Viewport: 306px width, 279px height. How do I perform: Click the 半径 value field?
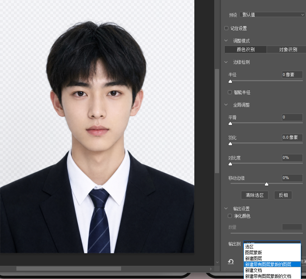[x=292, y=75]
